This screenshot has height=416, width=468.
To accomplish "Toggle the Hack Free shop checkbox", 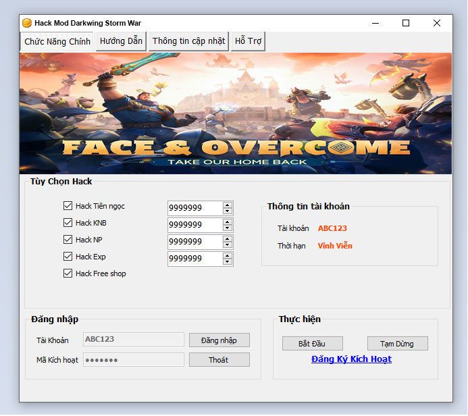I will click(68, 274).
